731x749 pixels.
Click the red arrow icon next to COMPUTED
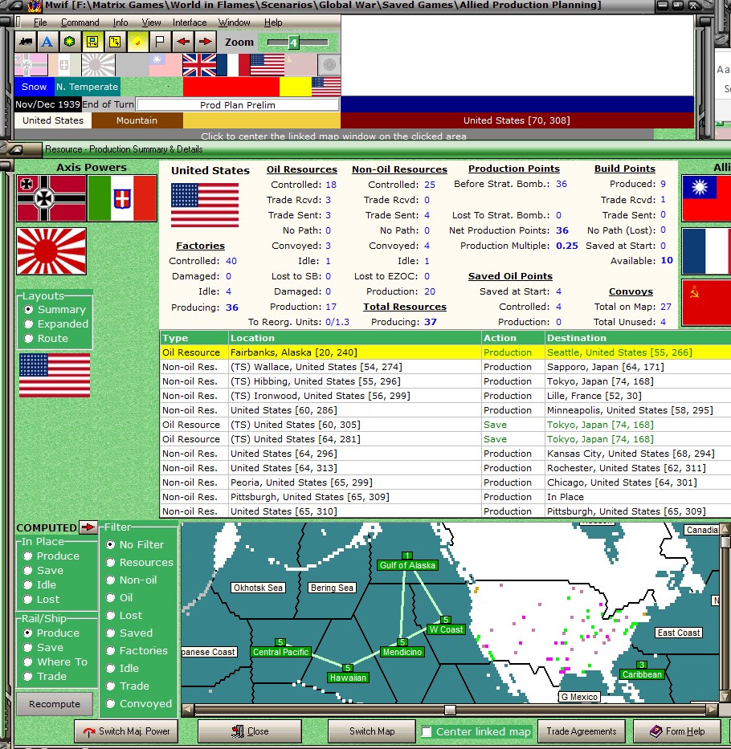click(88, 527)
